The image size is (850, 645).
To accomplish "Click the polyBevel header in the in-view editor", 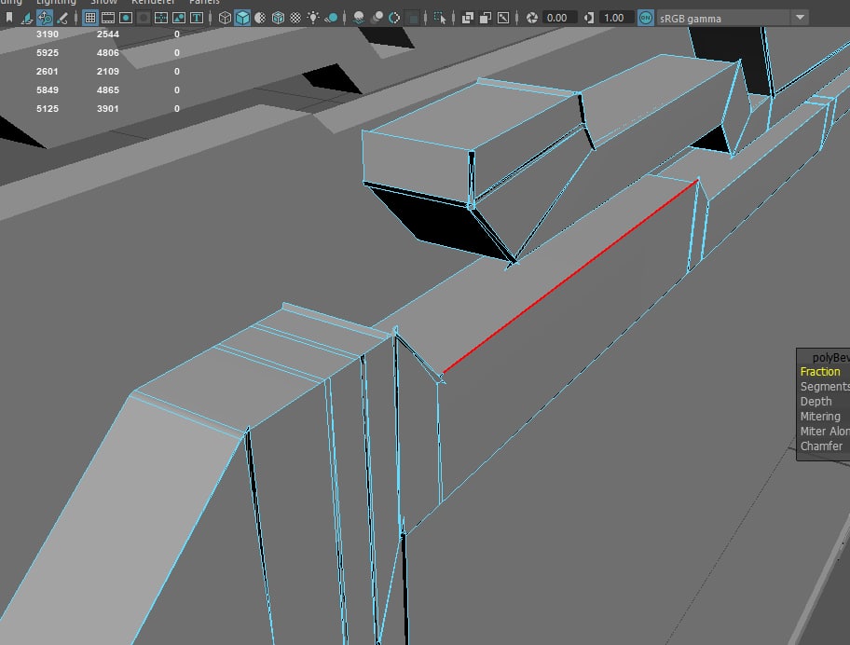I will point(830,357).
